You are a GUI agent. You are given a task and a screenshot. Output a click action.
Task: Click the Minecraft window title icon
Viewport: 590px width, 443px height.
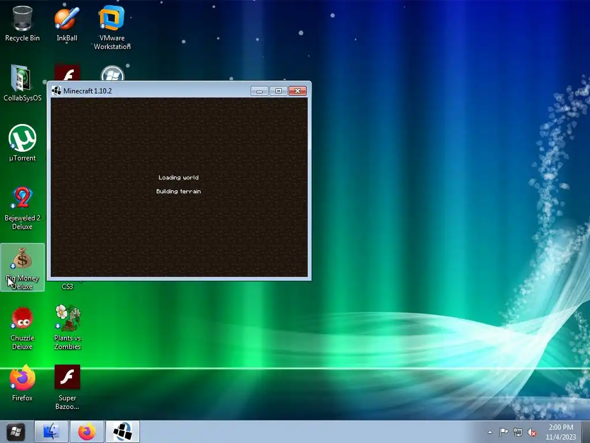56,91
